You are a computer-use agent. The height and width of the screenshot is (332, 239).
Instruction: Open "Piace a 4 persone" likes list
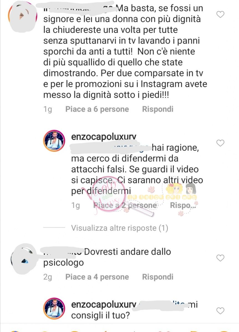point(97,277)
